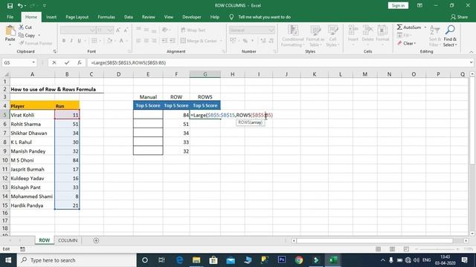Viewport: 476px width, 267px height.
Task: Open Insert Function fx icon
Action: click(x=80, y=62)
